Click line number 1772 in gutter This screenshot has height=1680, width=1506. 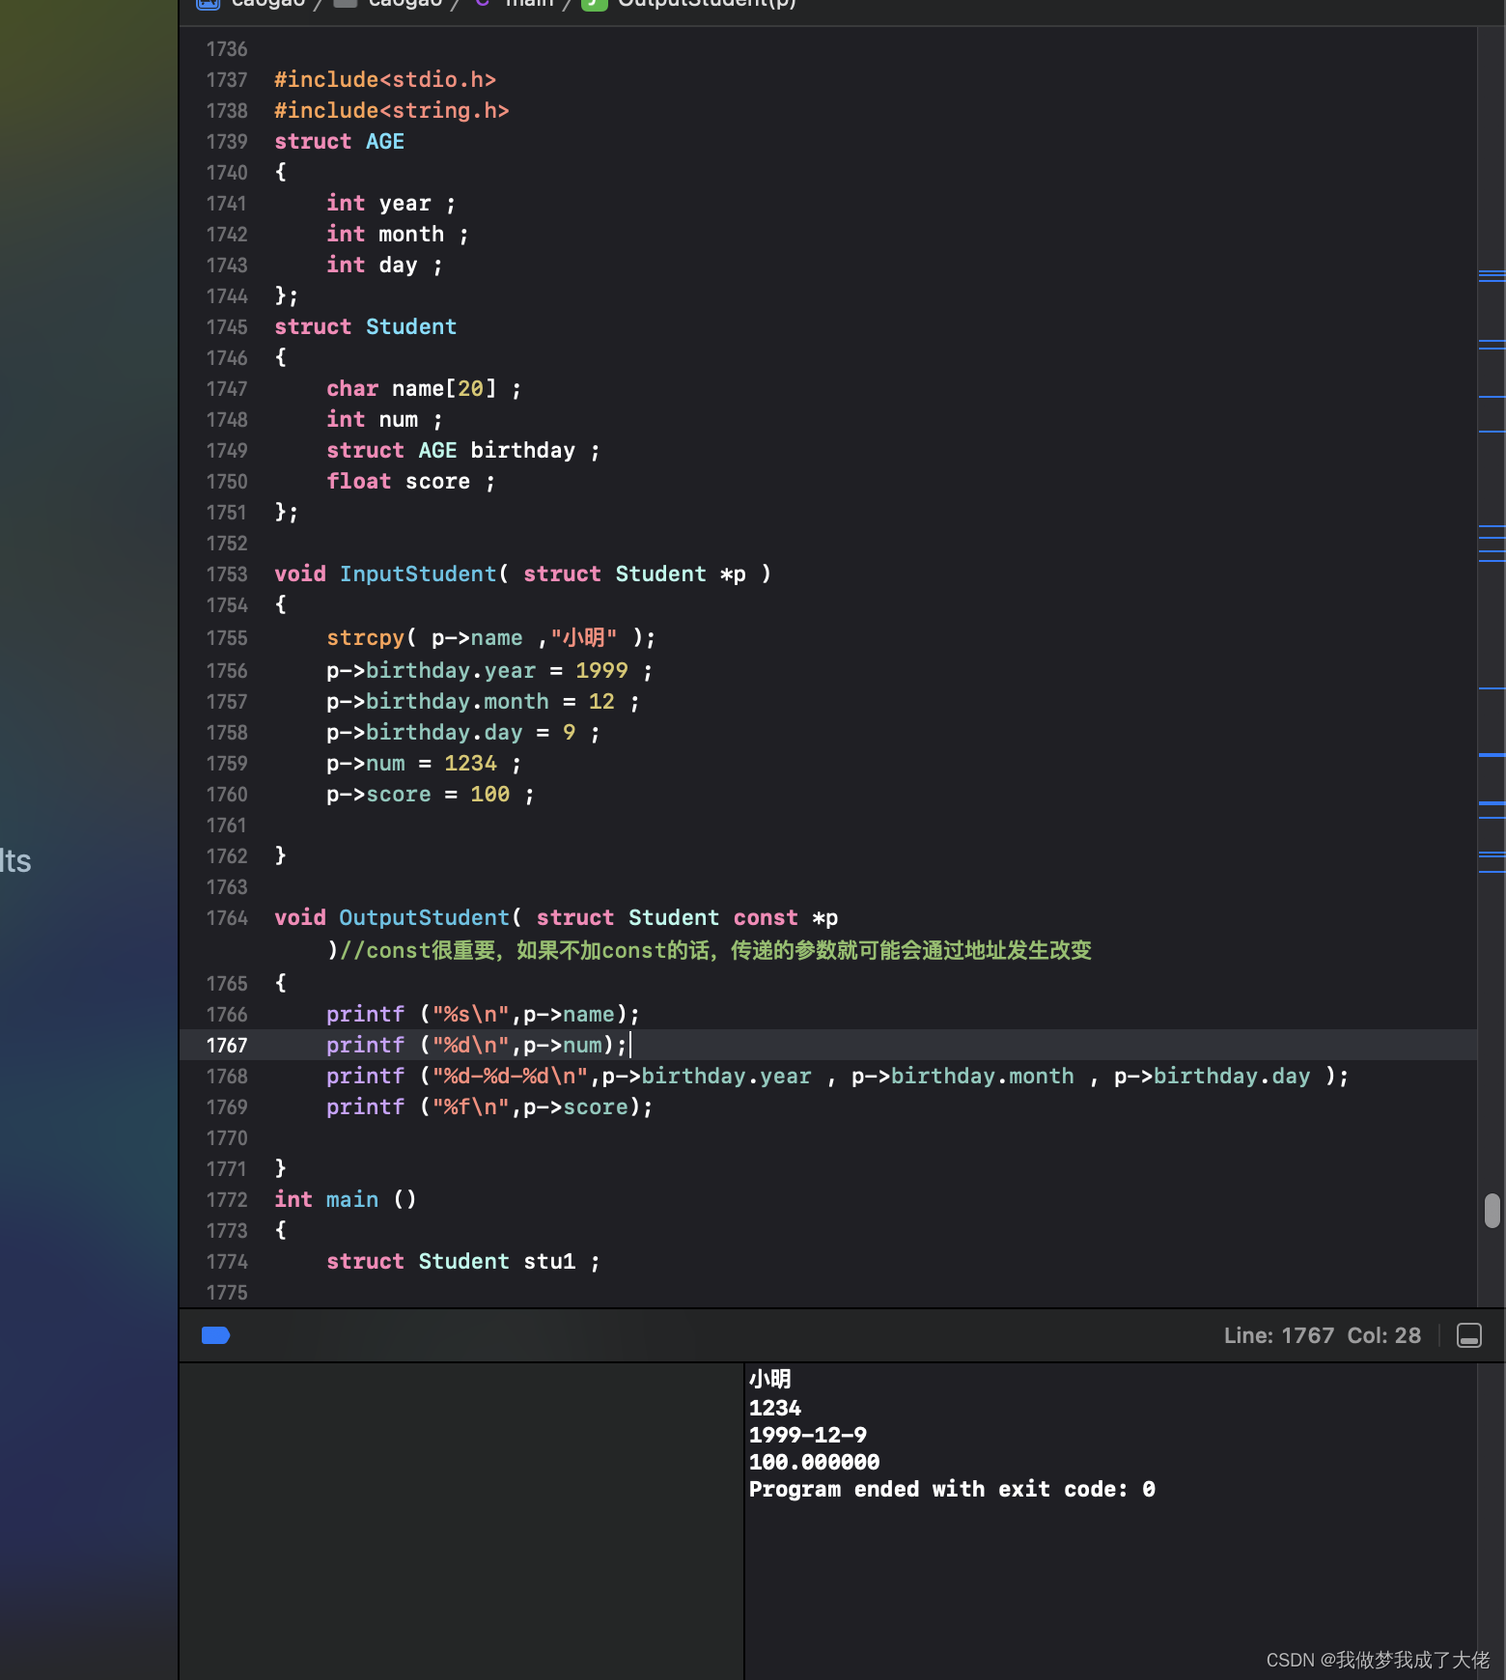click(x=227, y=1200)
